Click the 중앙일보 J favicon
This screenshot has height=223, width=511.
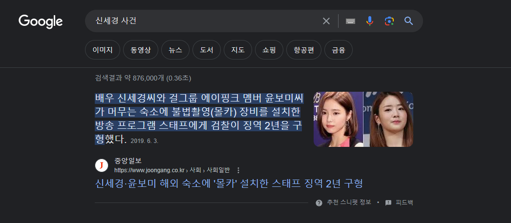point(101,165)
